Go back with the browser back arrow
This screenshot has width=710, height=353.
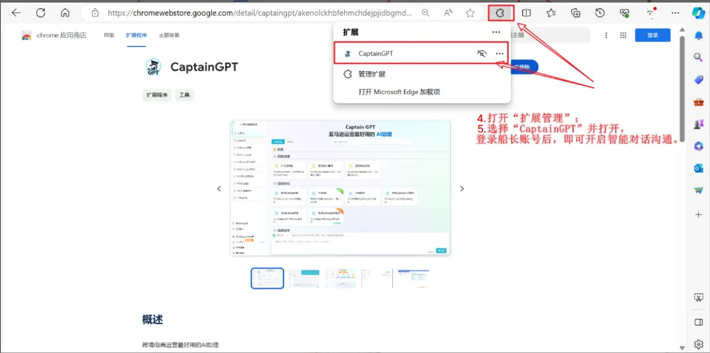click(16, 13)
